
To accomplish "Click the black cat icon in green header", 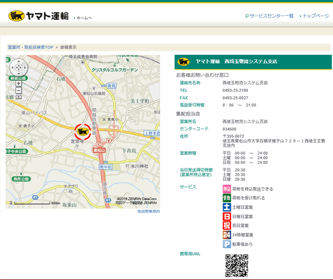I will (x=184, y=61).
